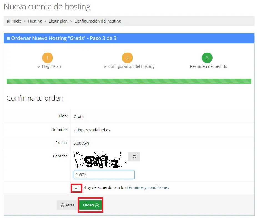257x220 pixels.
Task: Click the Resumen del pedido step label
Action: tap(208, 66)
